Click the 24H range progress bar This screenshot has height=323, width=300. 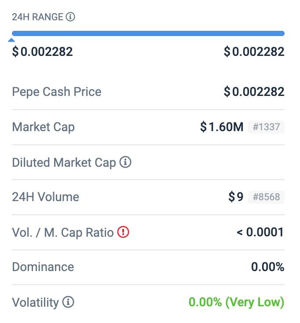[x=148, y=33]
